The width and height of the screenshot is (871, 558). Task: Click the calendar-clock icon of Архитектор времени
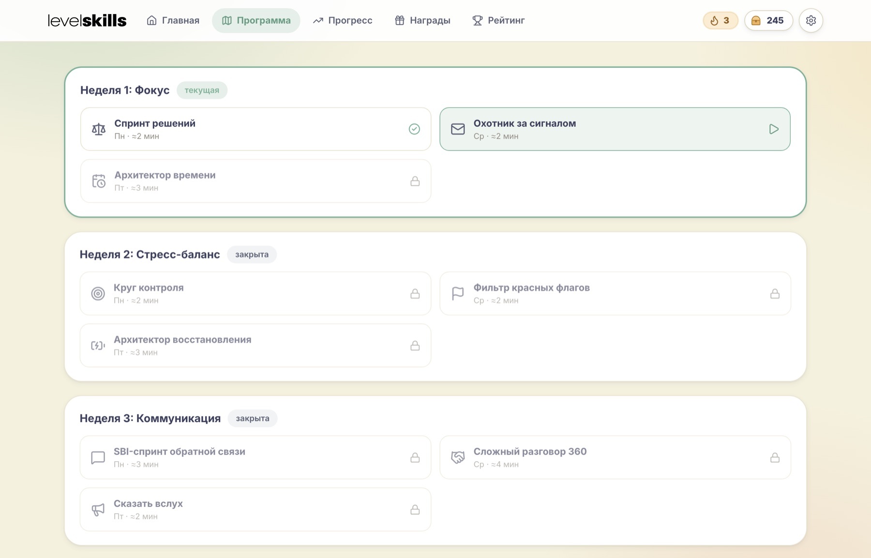pyautogui.click(x=99, y=181)
